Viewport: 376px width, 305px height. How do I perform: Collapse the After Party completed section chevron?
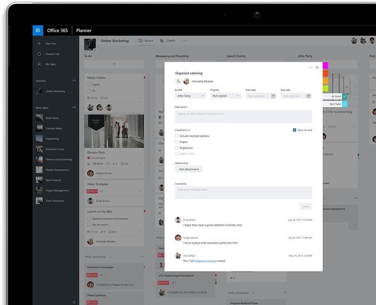(x=356, y=198)
